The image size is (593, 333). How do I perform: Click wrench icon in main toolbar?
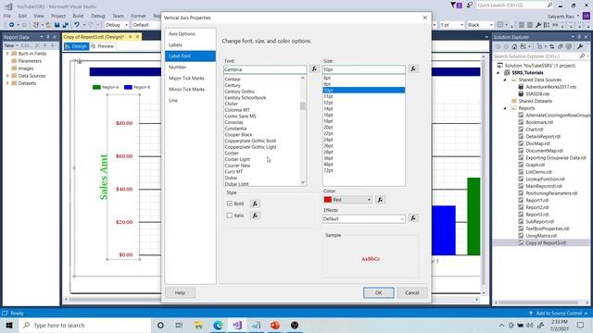pos(538,25)
